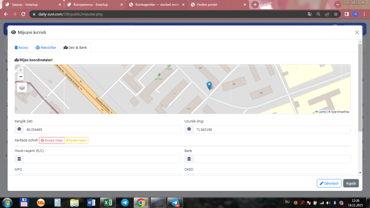Viewport: 370px width, 208px height.
Task: Zoom in on the map with plus button
Action: click(21, 70)
